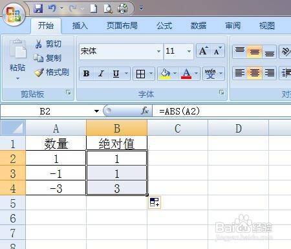Screen dimensions: 291x249
Task: Toggle bottom vertical alignment
Action: 269,52
